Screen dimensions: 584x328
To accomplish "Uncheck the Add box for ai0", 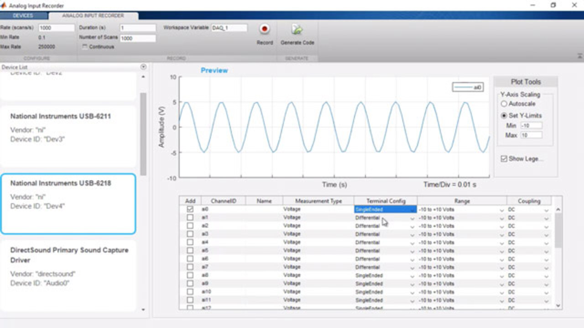I will (190, 209).
